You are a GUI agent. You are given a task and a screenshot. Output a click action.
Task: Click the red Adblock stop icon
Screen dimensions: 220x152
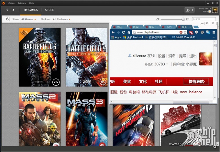coord(181,32)
